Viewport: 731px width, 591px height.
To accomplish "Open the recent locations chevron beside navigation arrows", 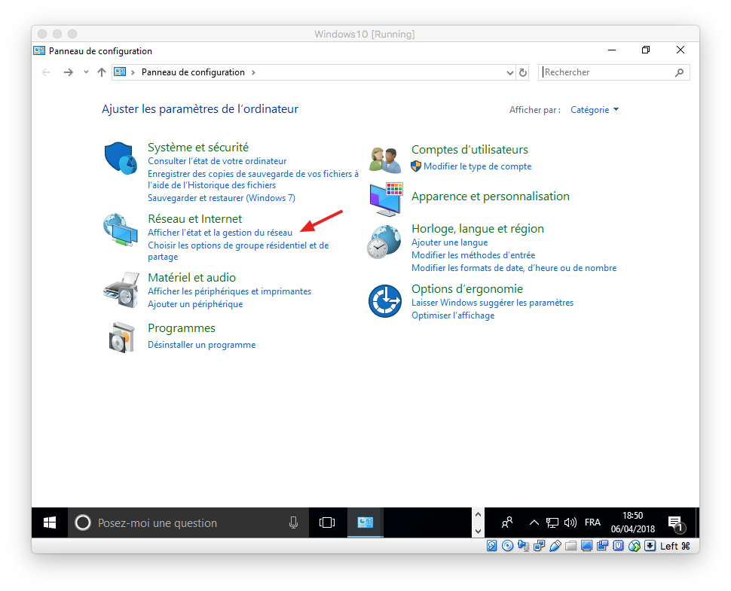I will point(86,72).
